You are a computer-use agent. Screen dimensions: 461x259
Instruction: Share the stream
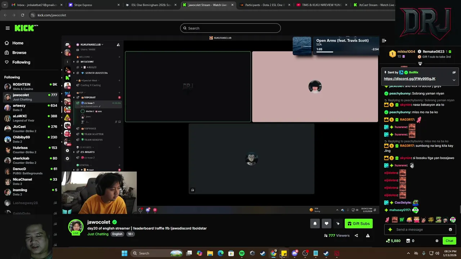click(x=356, y=236)
